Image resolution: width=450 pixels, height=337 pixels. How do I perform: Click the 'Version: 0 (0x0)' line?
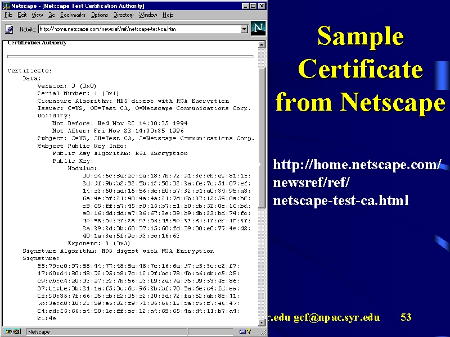(67, 86)
